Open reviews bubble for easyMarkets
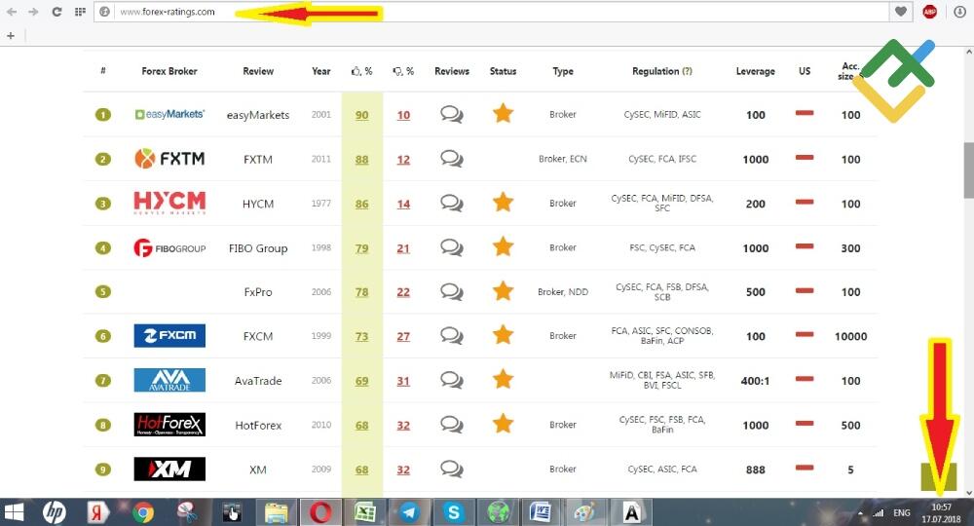 point(452,114)
